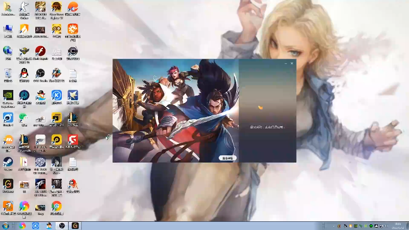Open the Steam shortcut on the desktop
This screenshot has width=409, height=230.
click(x=8, y=162)
